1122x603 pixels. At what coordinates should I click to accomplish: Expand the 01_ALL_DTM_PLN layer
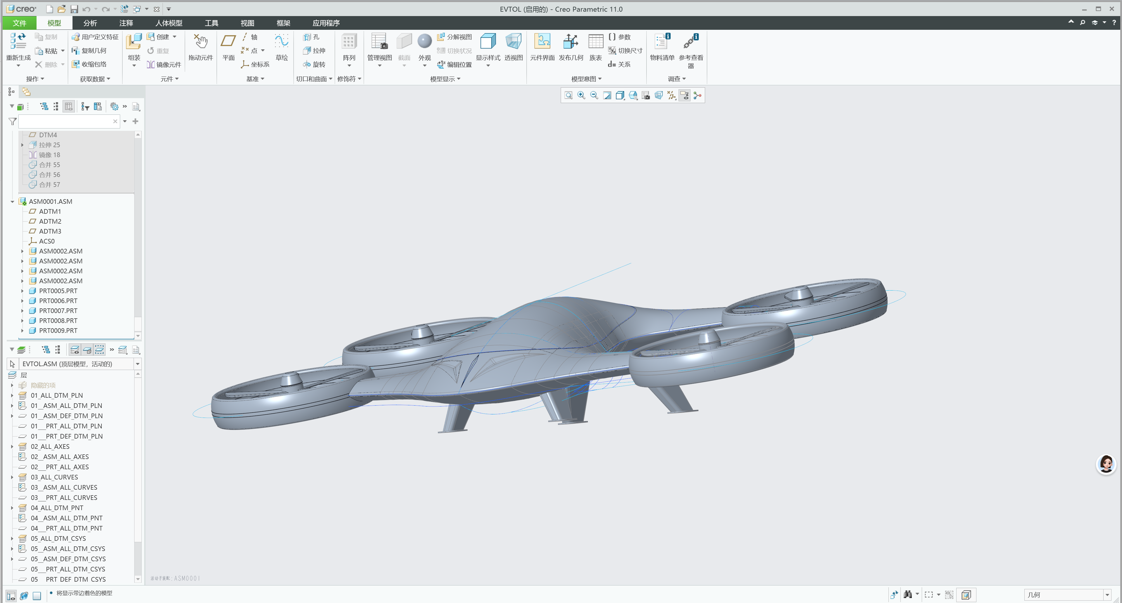[x=12, y=395]
